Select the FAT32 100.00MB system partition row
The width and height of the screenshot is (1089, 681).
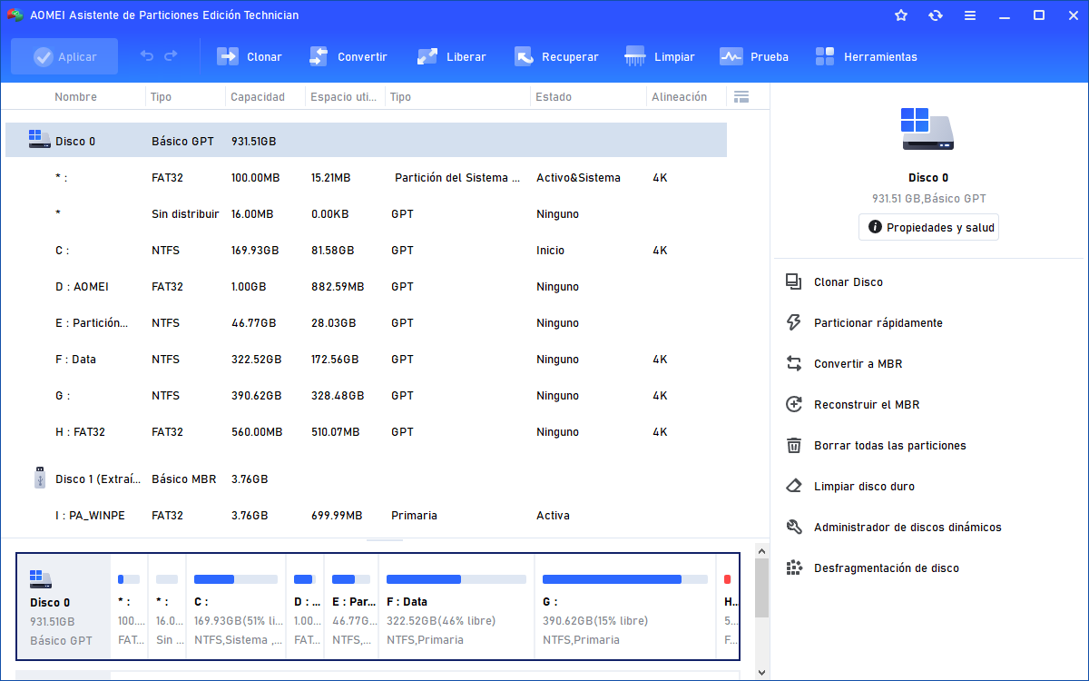[367, 178]
